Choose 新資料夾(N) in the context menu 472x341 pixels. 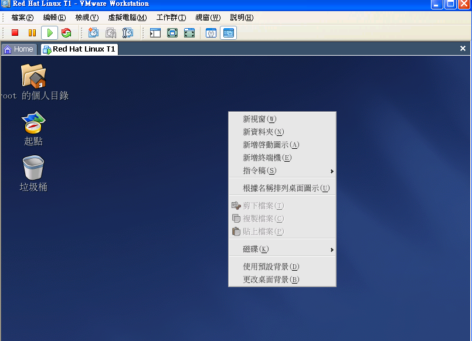pos(283,132)
